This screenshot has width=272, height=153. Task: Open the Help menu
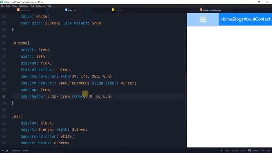[x=49, y=6]
